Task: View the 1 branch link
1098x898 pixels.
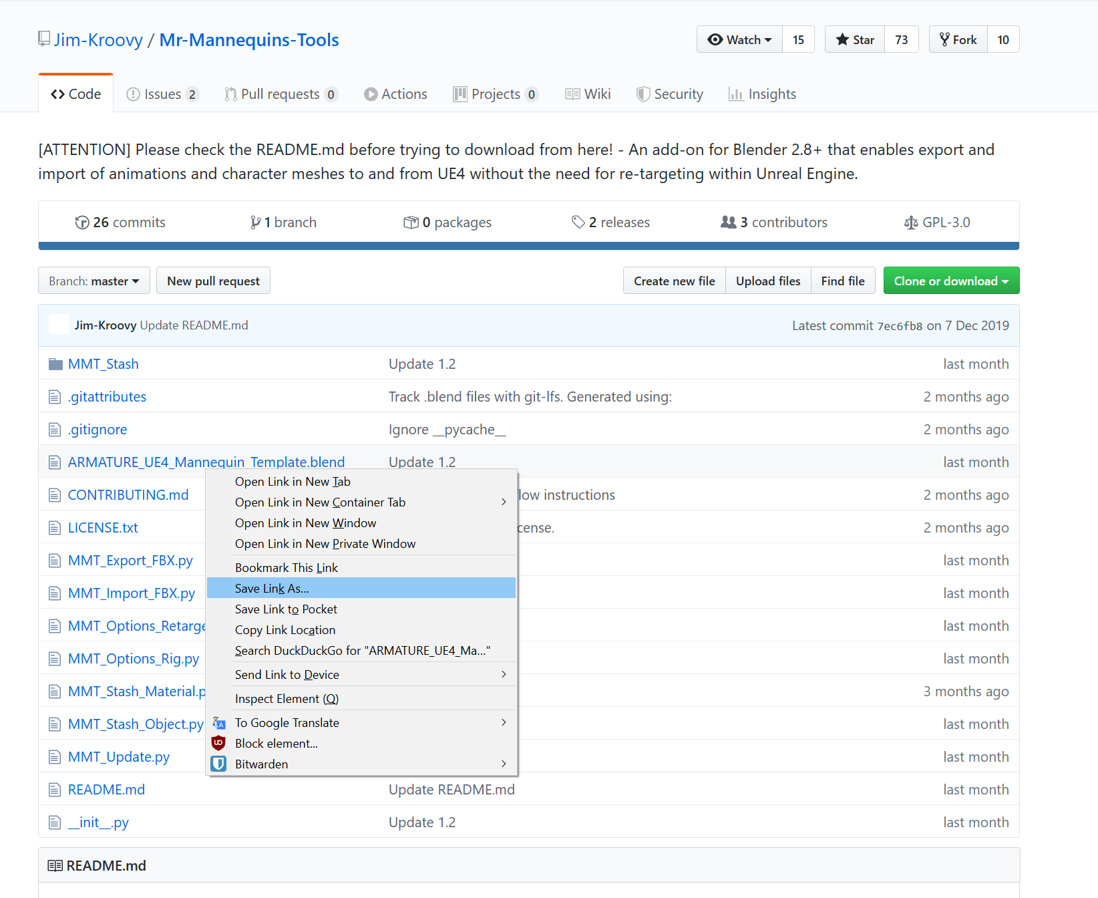Action: 283,222
